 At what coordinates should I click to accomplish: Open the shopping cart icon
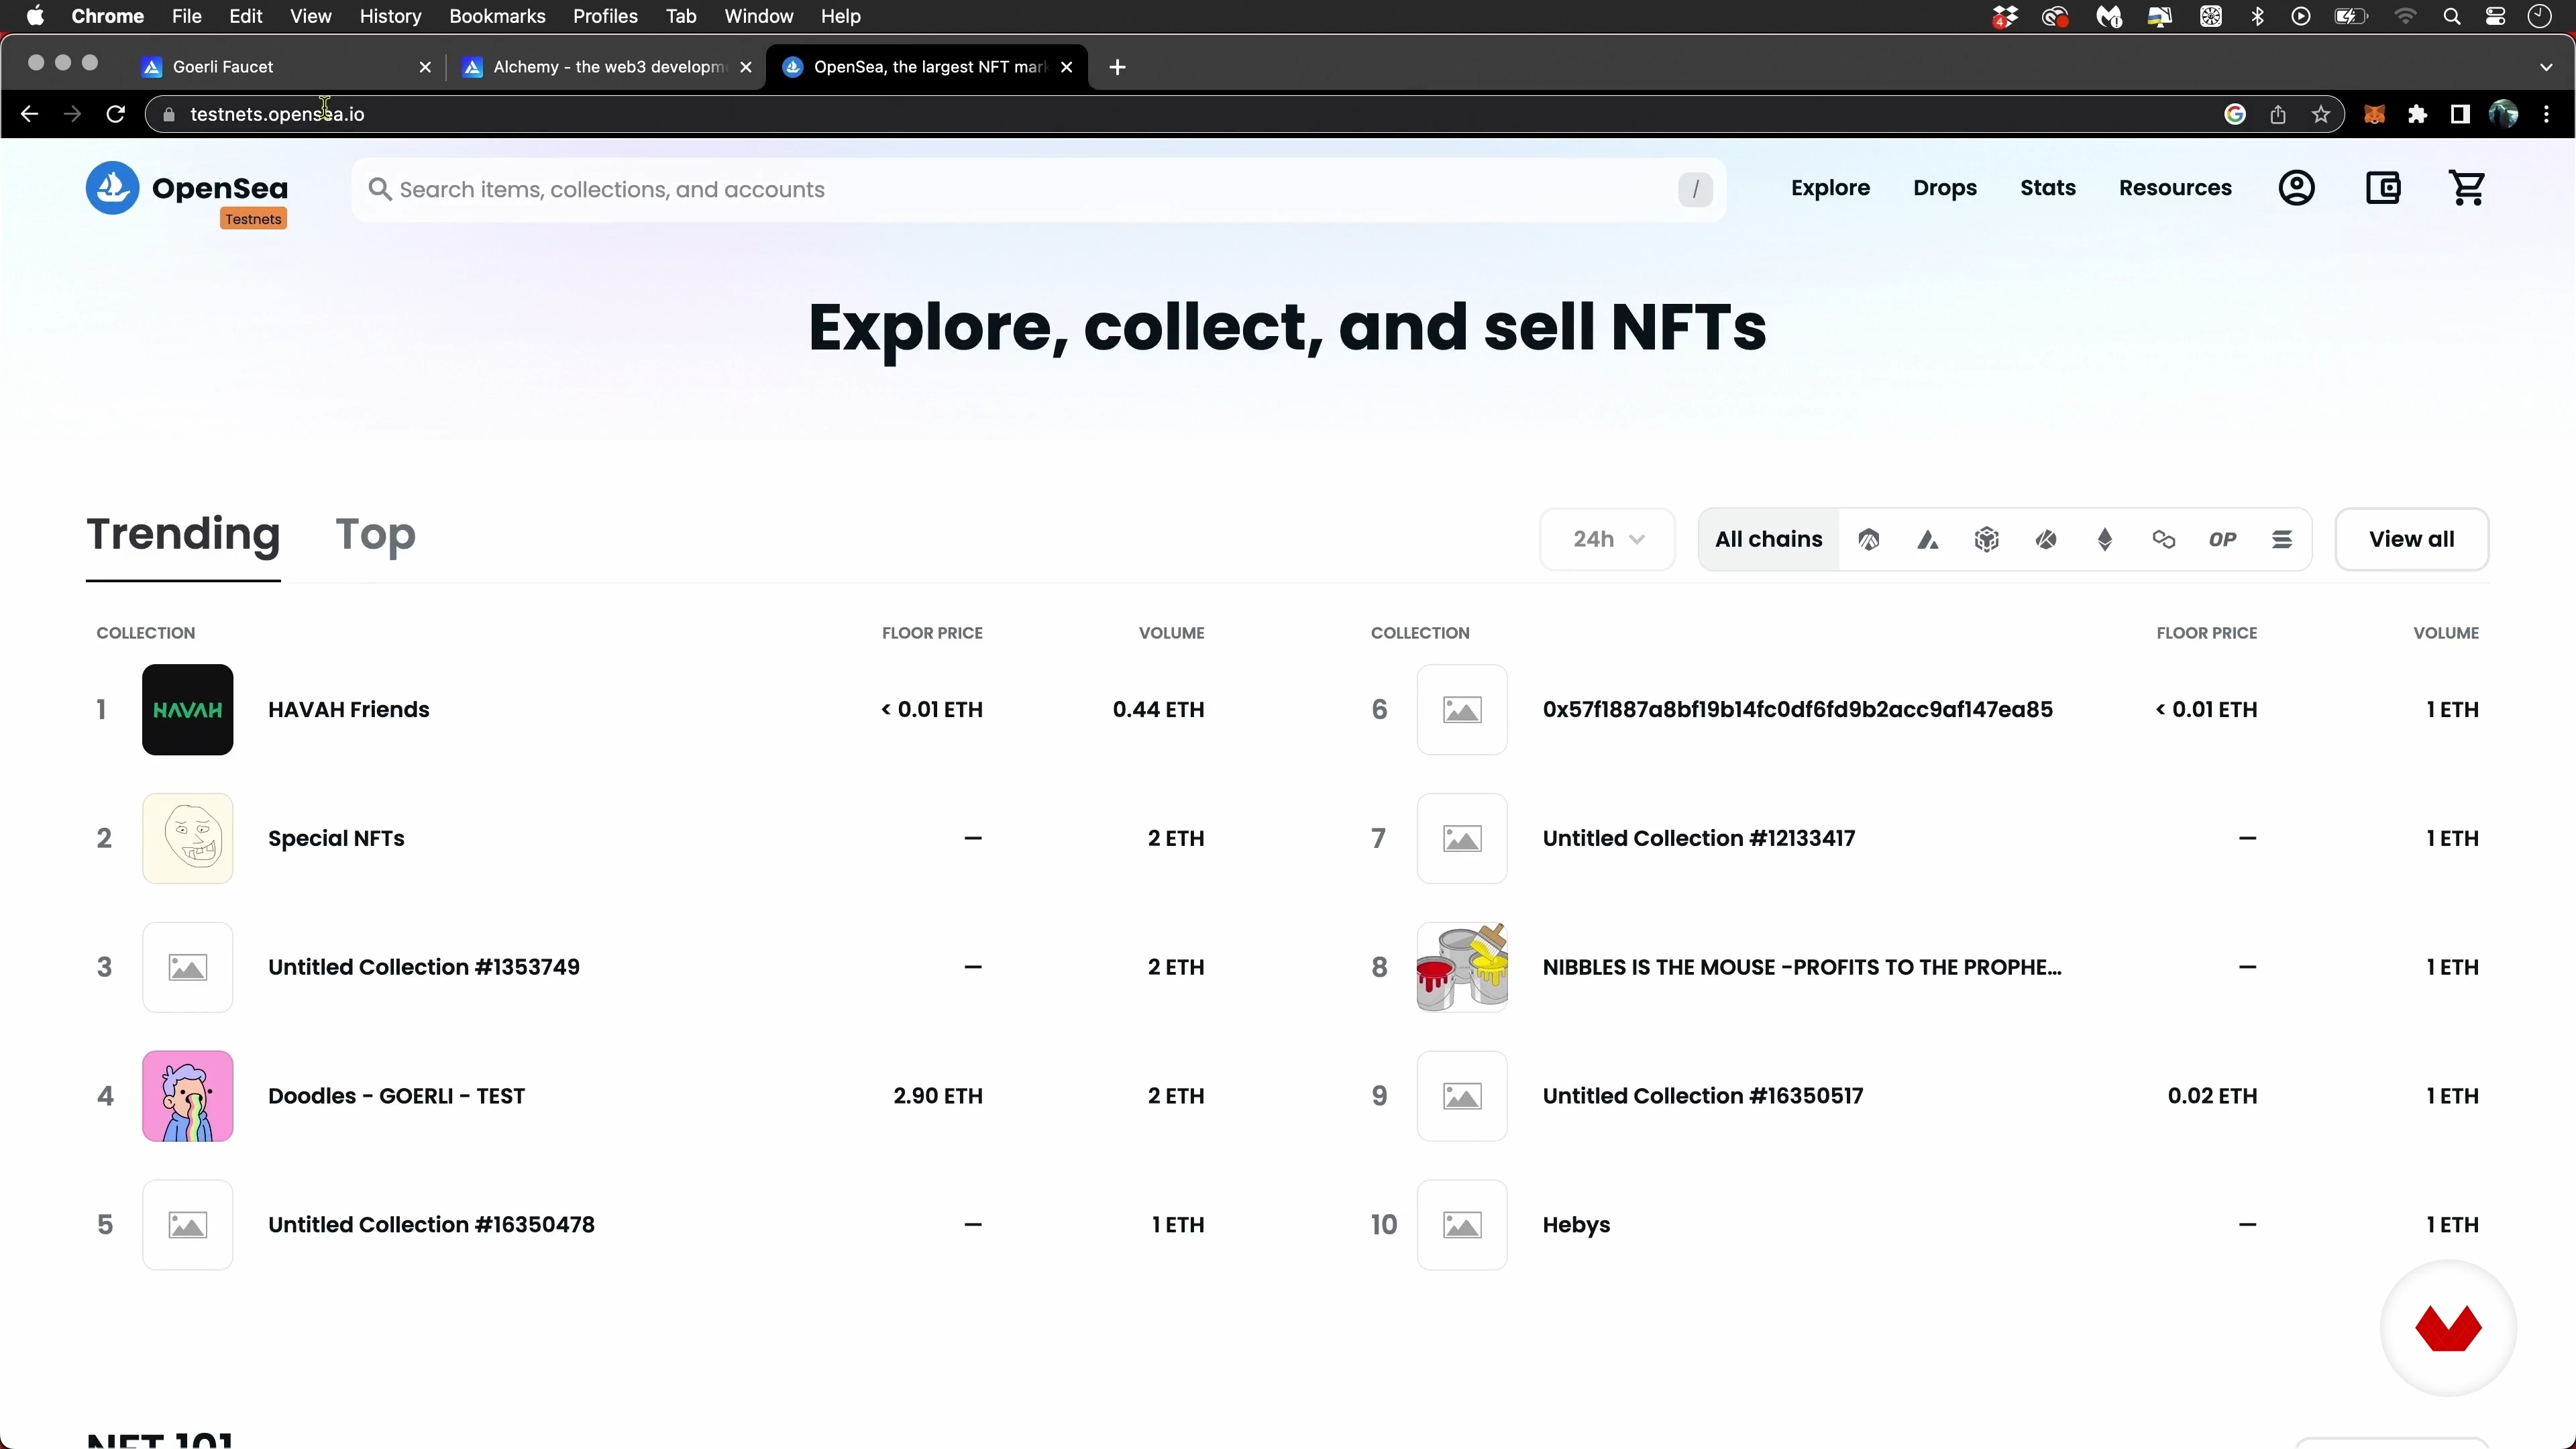pos(2467,188)
